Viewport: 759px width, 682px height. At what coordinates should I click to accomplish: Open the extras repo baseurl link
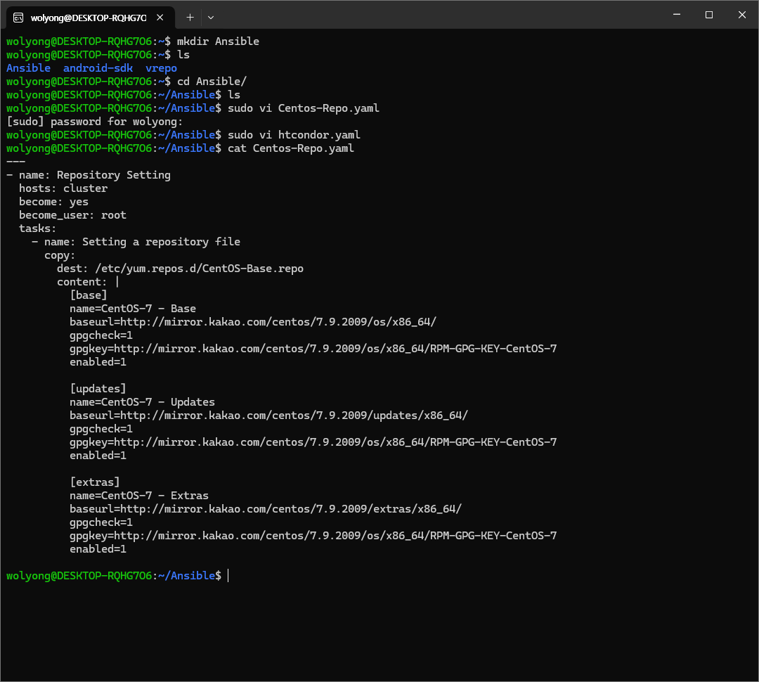click(x=290, y=509)
